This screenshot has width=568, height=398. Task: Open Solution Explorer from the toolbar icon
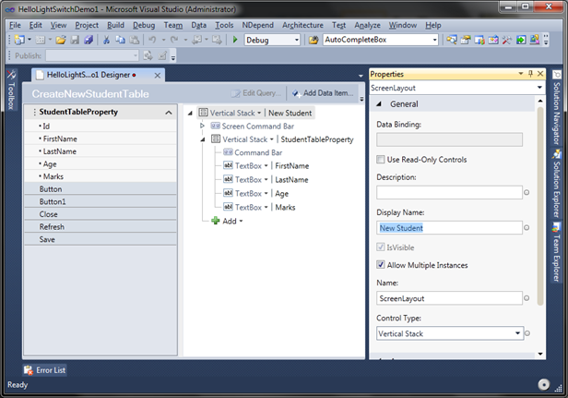452,40
